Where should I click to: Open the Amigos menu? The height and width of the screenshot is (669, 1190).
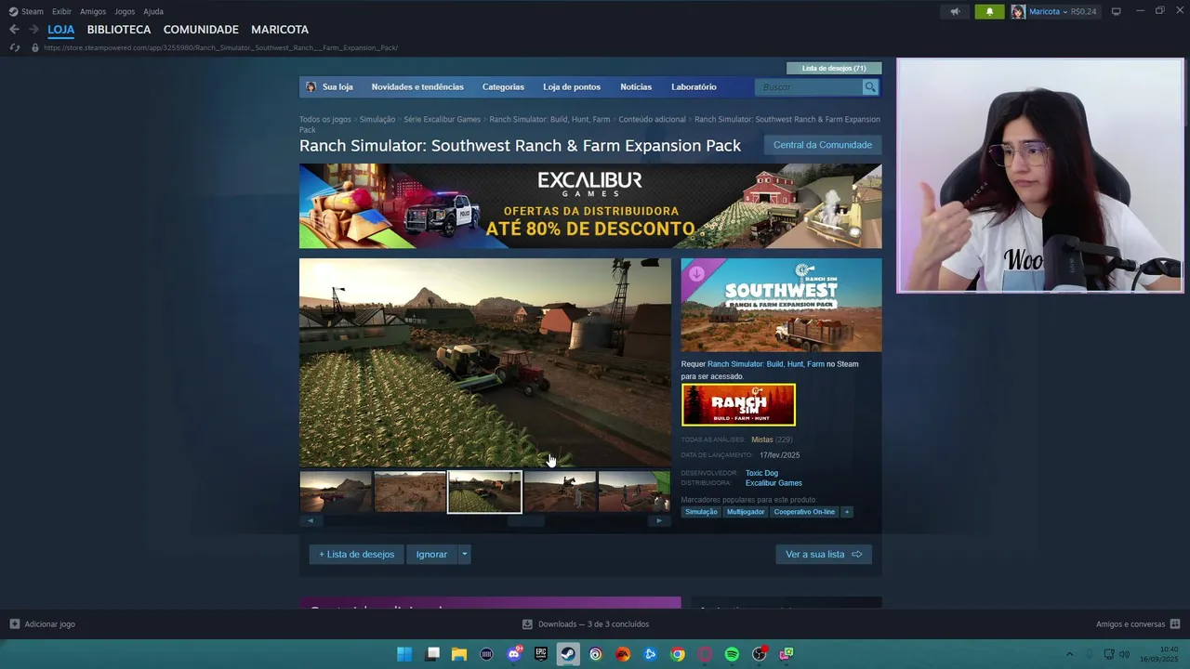click(93, 11)
